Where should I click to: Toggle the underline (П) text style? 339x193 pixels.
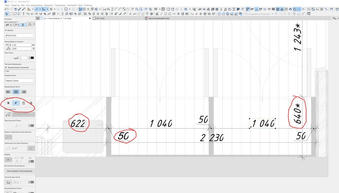coord(23,103)
